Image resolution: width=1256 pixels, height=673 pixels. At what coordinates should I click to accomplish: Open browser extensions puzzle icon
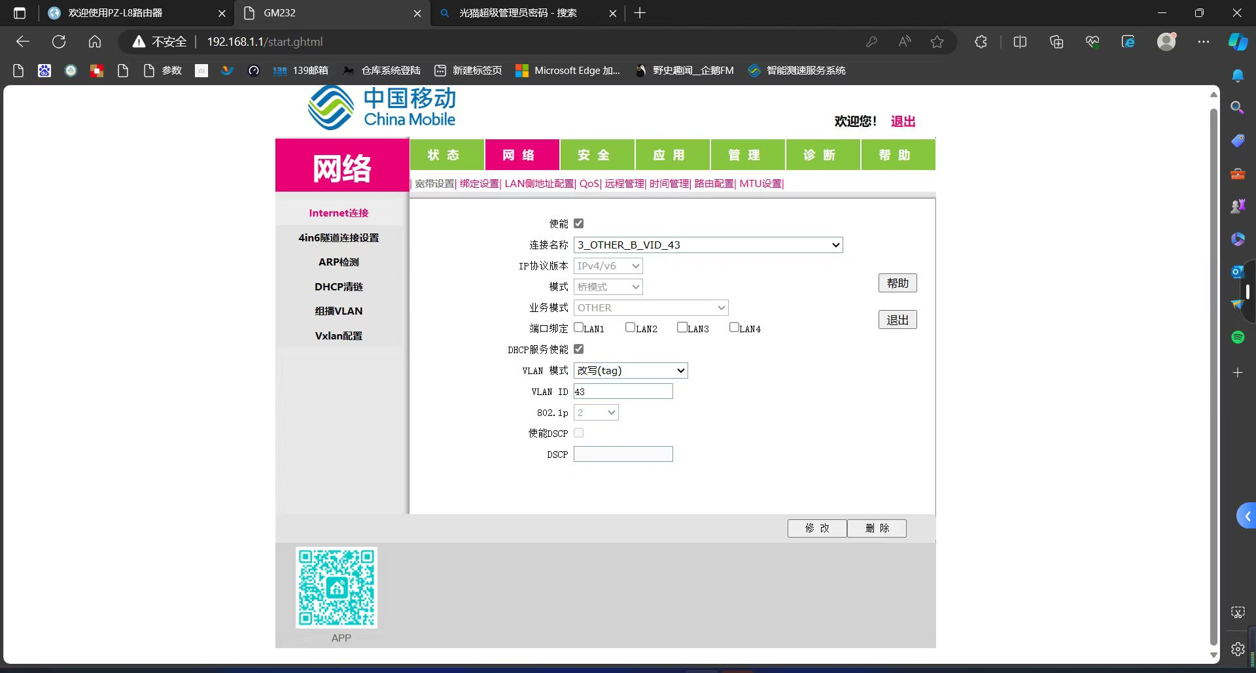pyautogui.click(x=981, y=42)
